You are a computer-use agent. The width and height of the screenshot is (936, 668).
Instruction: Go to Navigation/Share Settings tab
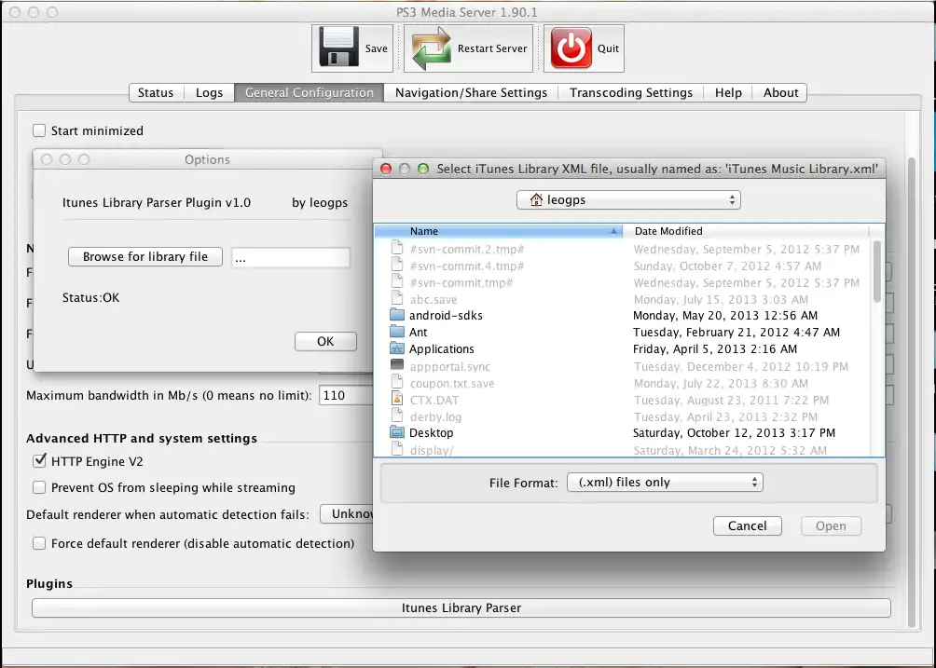[471, 92]
